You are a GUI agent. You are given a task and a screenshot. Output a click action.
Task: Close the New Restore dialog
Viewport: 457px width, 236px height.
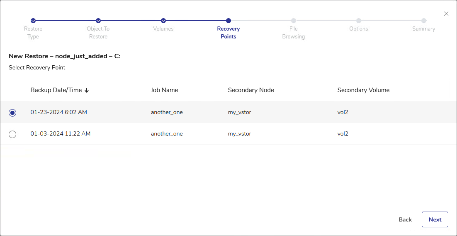(x=446, y=14)
